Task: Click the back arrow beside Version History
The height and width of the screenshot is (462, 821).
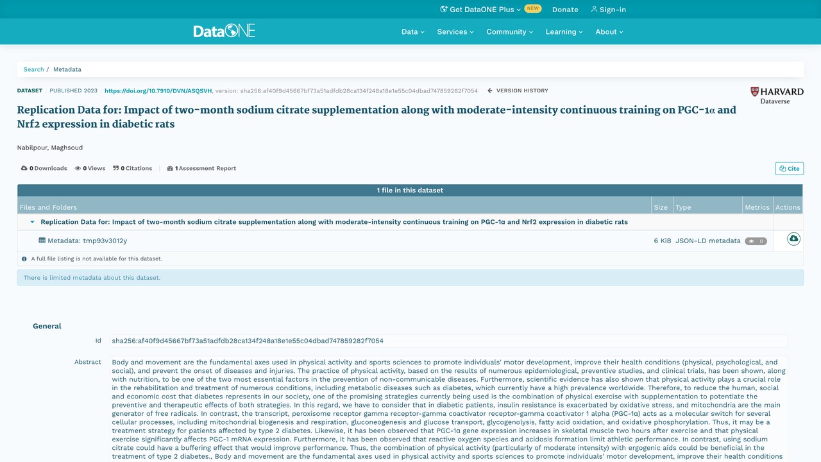Action: coord(490,90)
